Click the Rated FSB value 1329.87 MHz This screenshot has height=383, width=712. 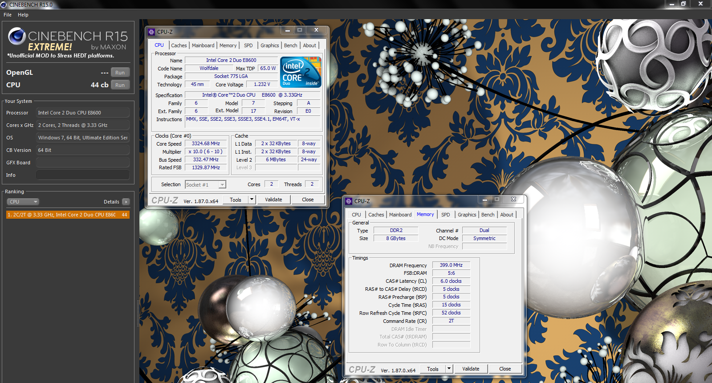pos(206,167)
